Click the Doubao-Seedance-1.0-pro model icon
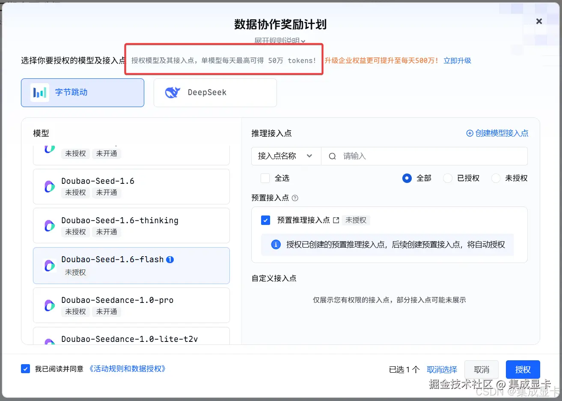This screenshot has width=562, height=401. pyautogui.click(x=50, y=305)
